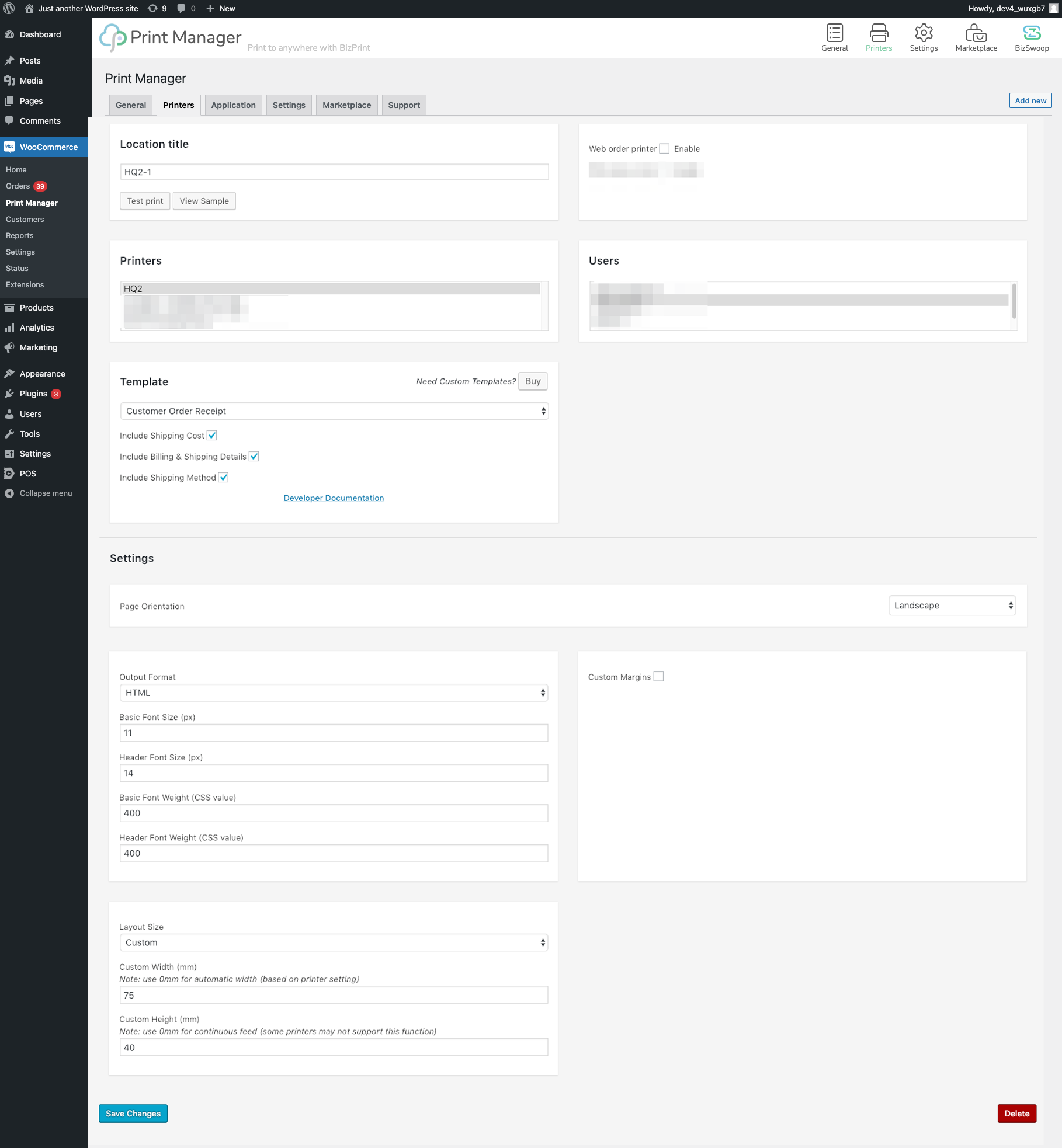
Task: Open the Settings gear icon in header
Action: 924,37
